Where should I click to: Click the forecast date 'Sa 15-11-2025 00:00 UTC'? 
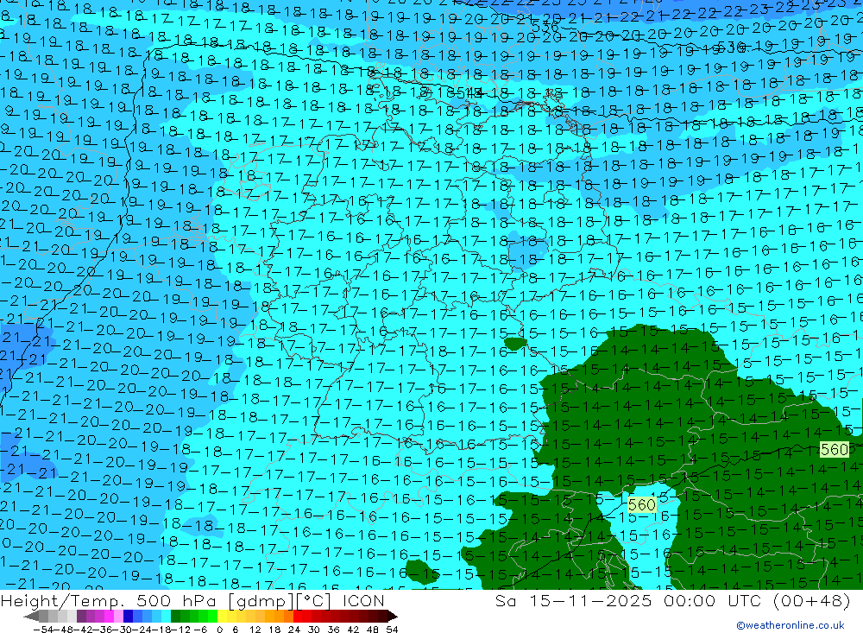tap(628, 600)
